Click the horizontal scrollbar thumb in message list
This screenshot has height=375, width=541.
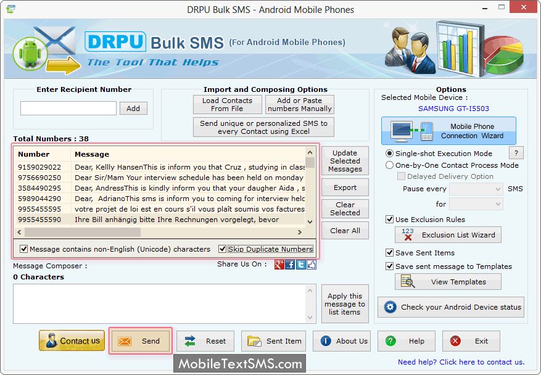click(83, 232)
